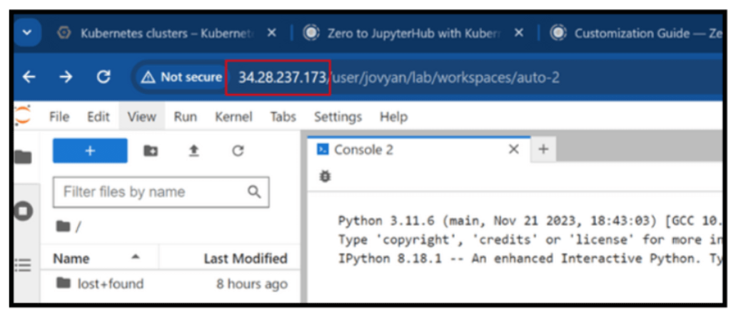Open the Settings menu

(x=338, y=117)
